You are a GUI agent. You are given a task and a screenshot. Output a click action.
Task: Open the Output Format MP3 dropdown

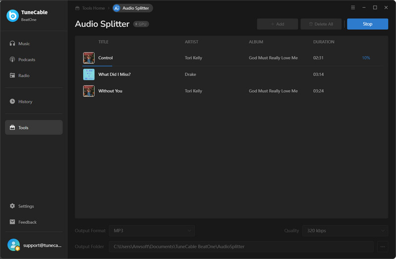(x=152, y=230)
